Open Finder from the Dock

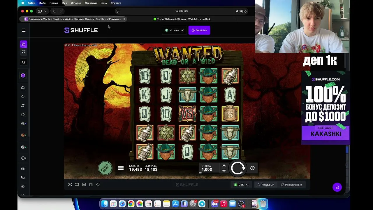[x=104, y=204]
